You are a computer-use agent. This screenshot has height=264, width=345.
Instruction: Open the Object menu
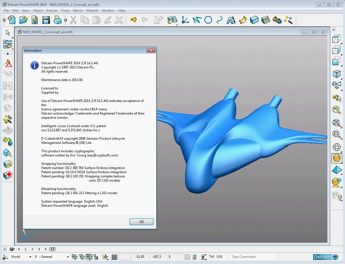(x=38, y=11)
